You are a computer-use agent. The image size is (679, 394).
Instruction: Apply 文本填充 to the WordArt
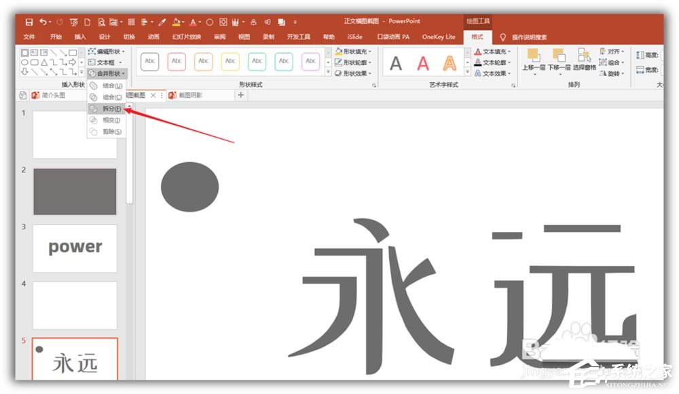tap(494, 52)
